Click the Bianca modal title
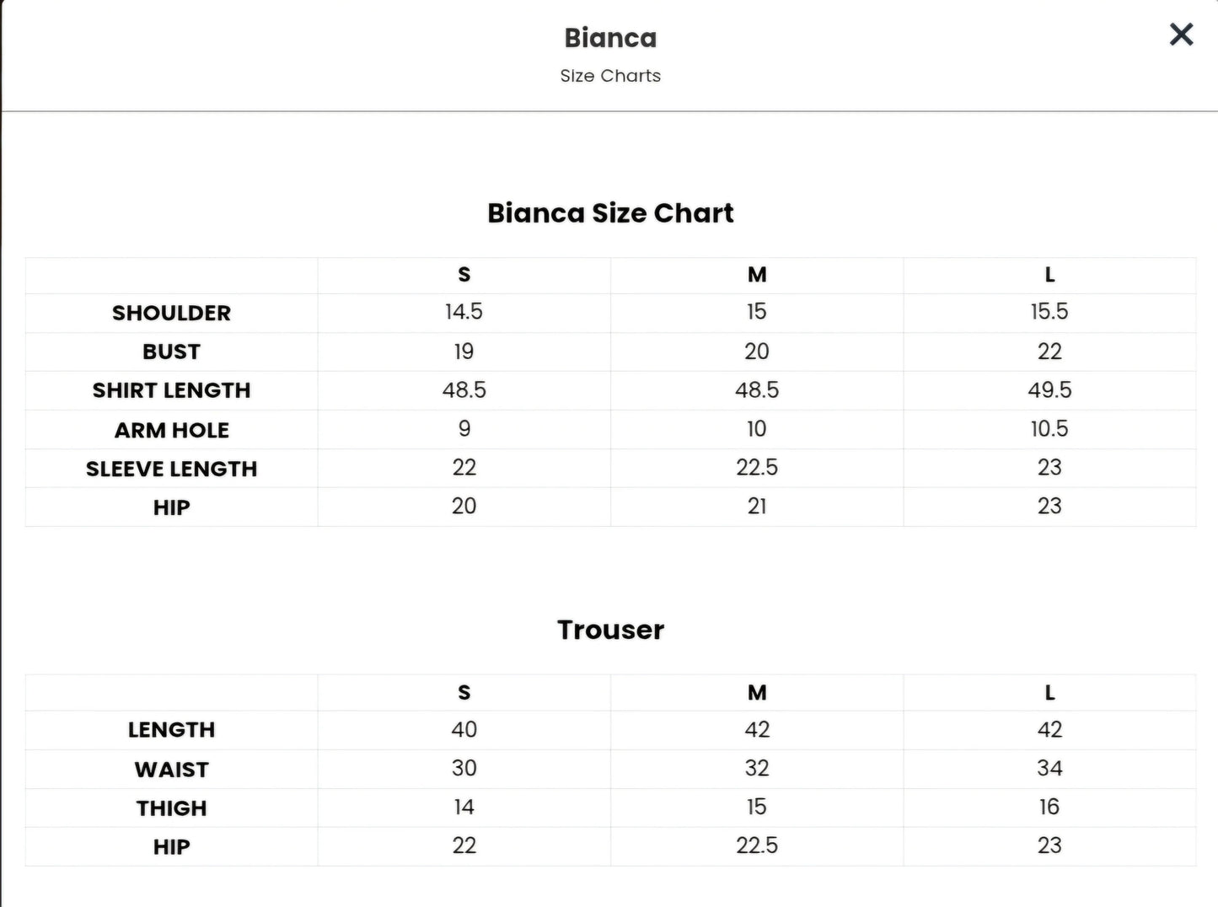Viewport: 1218px width, 907px height. coord(610,38)
